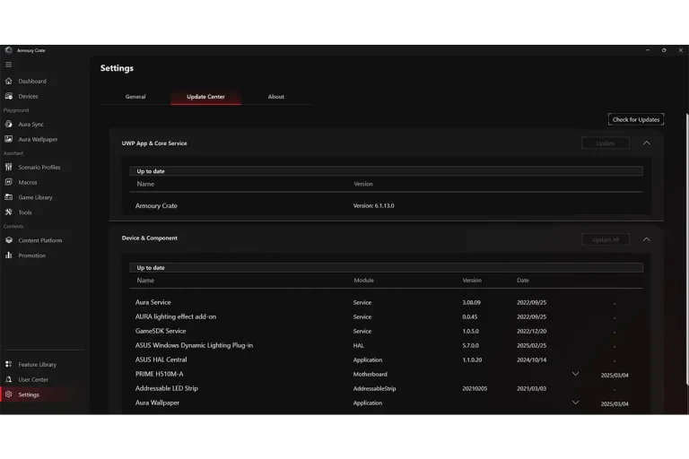Click the Dashboard label in sidebar
Screen dimensions: 689x459
click(x=32, y=82)
